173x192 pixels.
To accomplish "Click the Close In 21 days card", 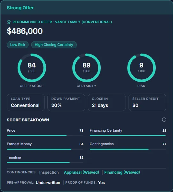I will tap(107, 102).
